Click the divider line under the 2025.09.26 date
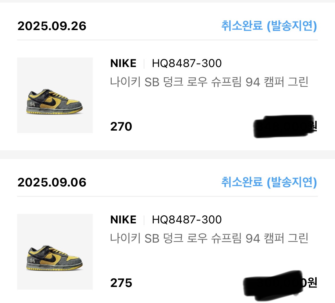 tap(167, 40)
